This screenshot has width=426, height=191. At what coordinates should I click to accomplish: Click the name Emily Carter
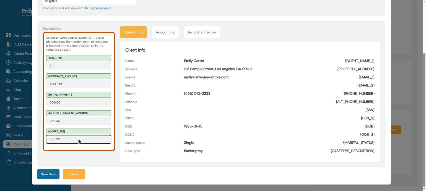point(194,61)
